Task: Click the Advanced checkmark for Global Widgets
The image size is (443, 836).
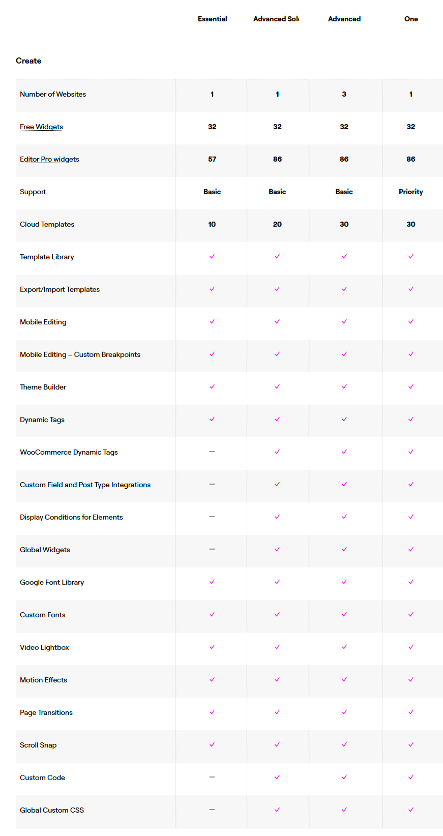Action: click(x=344, y=550)
